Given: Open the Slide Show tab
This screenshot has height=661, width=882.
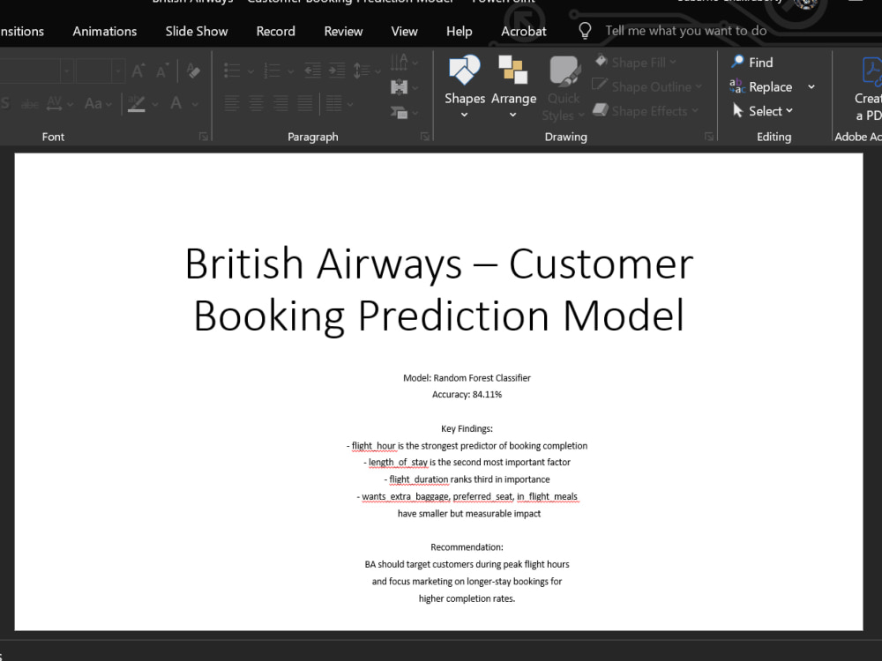Looking at the screenshot, I should pos(197,32).
